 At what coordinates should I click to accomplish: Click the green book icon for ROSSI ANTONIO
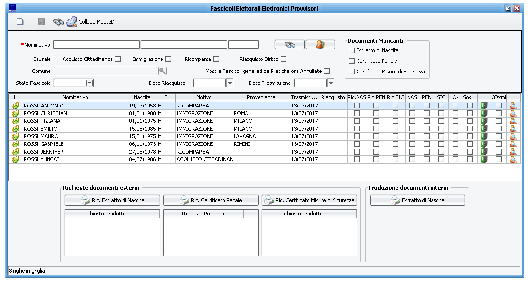pyautogui.click(x=484, y=106)
